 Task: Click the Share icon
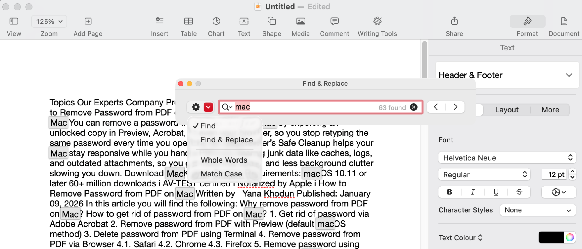click(454, 21)
